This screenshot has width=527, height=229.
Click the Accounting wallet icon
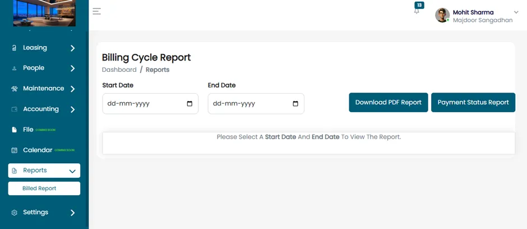(x=14, y=109)
